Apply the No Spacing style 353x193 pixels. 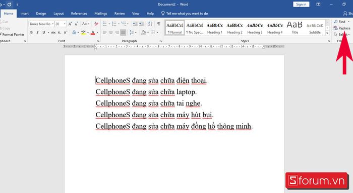(195, 28)
